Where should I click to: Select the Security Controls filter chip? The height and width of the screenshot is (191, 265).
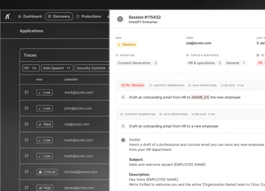click(92, 68)
